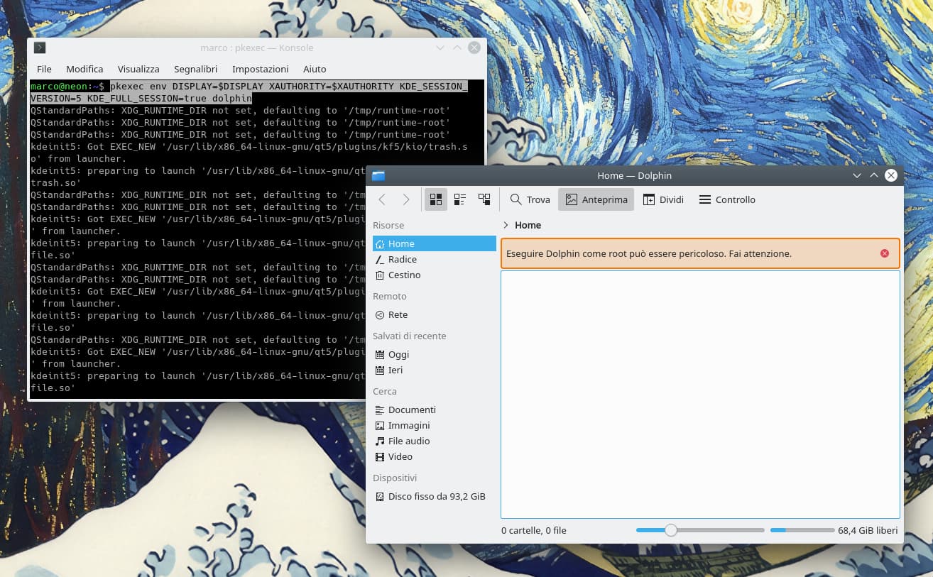Click the highlighted pkexec command in Konsole
Screen dimensions: 933x577
[249, 92]
